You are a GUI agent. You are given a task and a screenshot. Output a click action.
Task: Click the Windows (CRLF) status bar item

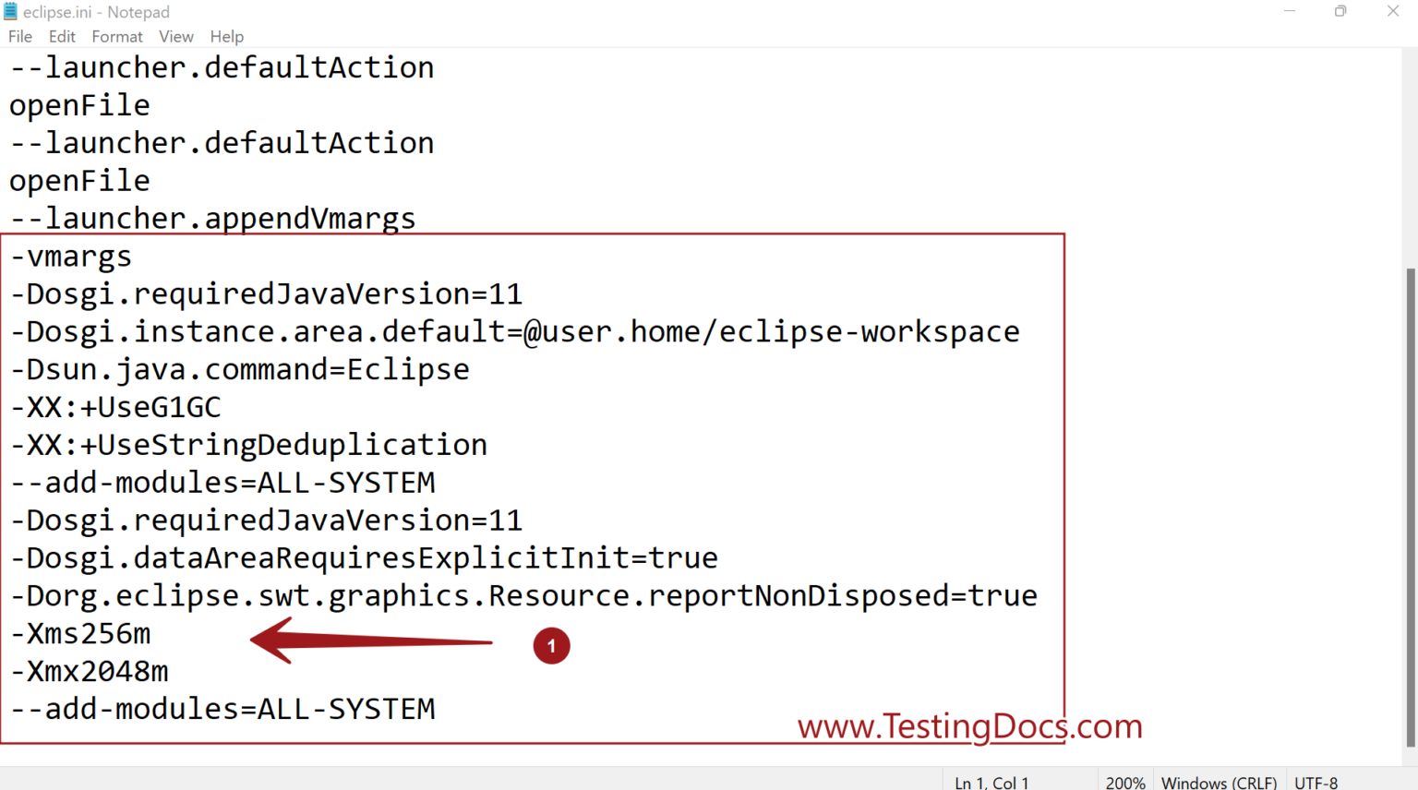[1219, 782]
